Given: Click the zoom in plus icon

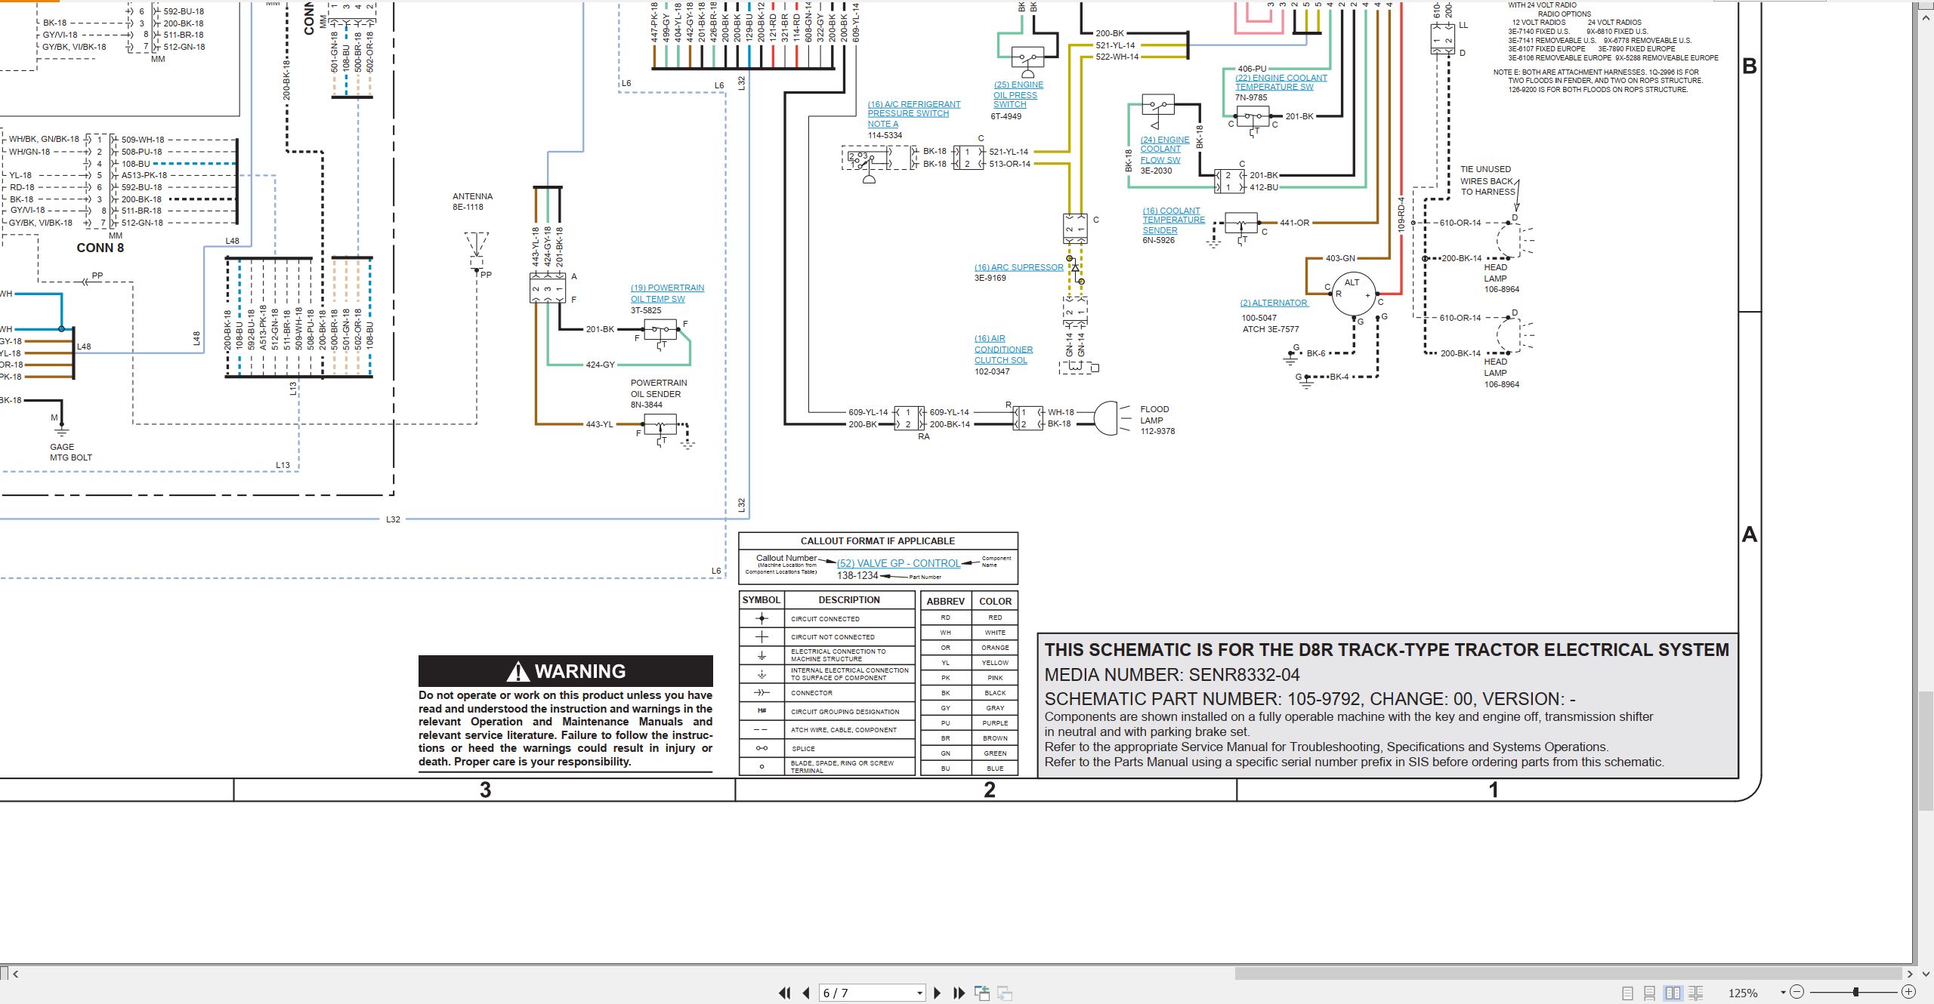Looking at the screenshot, I should (x=1908, y=992).
